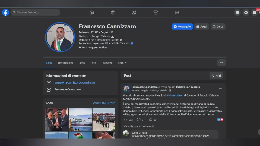
Task: Open the Facebook logo home link
Action: [x=5, y=12]
